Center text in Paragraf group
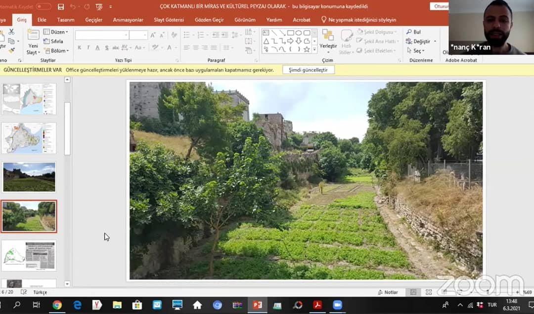Screen dimensions: 534x314 pos(196,47)
